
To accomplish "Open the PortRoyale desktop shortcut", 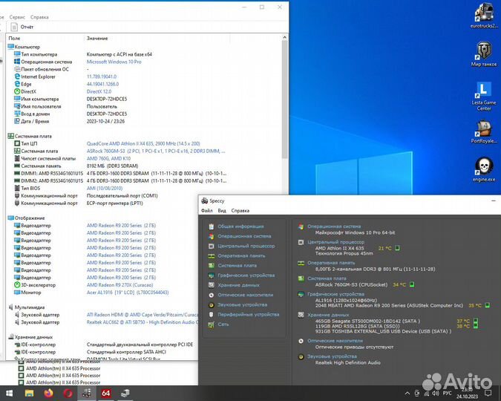I will pyautogui.click(x=484, y=131).
